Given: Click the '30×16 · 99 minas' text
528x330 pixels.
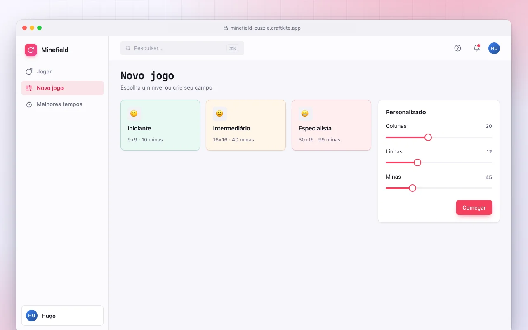Looking at the screenshot, I should point(320,140).
